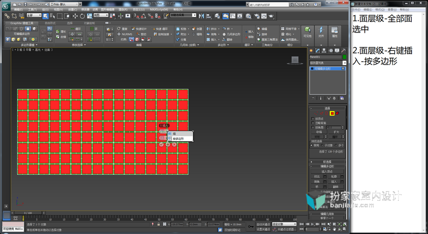Open the Utilities hammer panel tab
This screenshot has height=234, width=428.
click(x=343, y=51)
